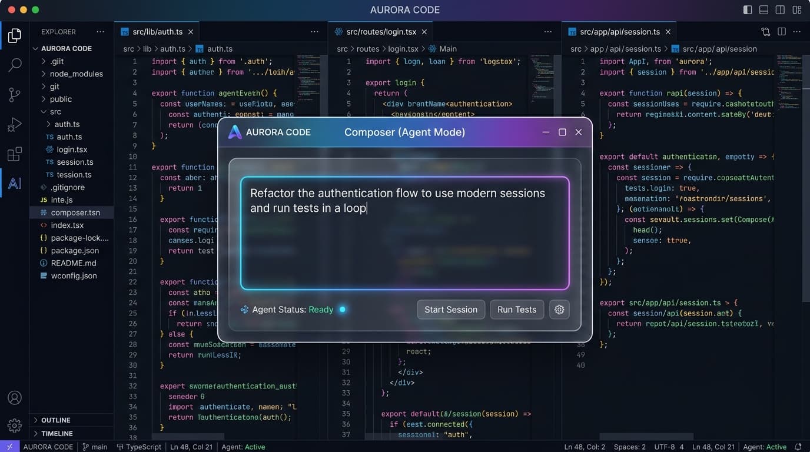Open more actions for auth.ts editor group

(x=314, y=32)
